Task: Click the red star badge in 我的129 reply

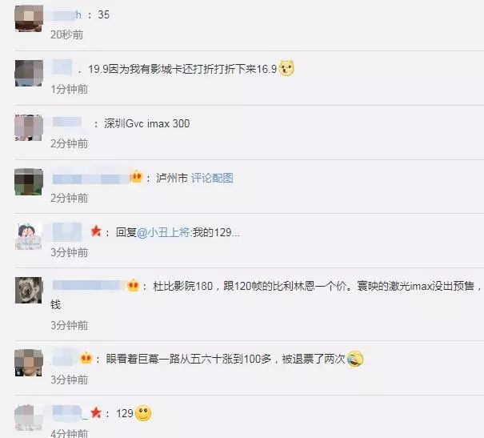Action: 96,231
